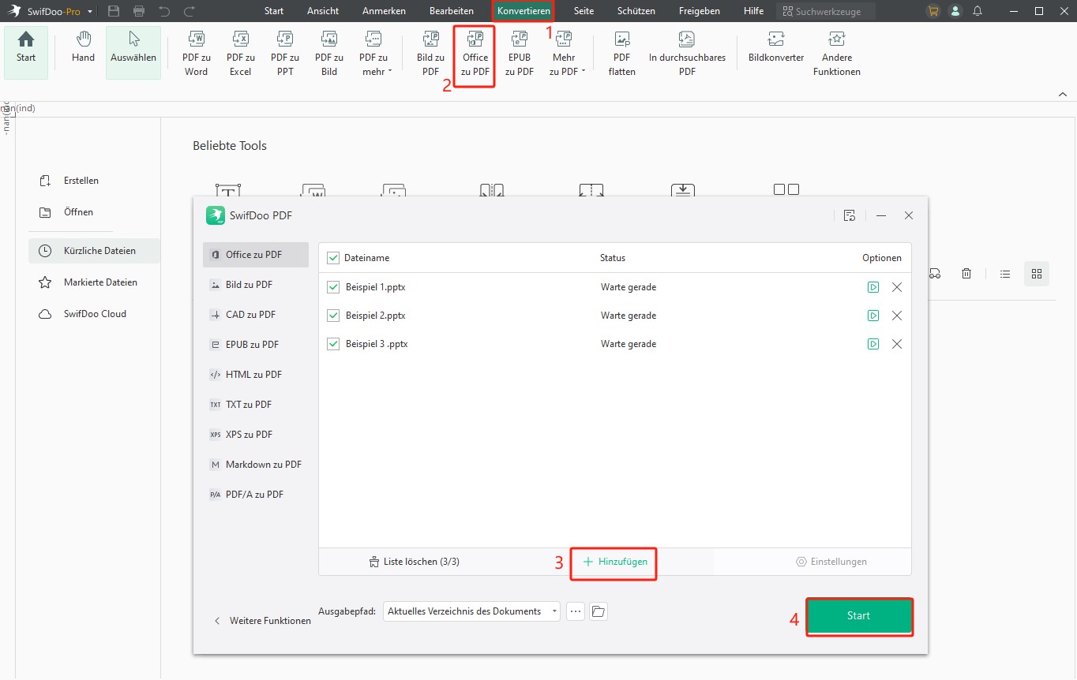Click the save icon in title bar
1077x680 pixels.
pyautogui.click(x=114, y=11)
